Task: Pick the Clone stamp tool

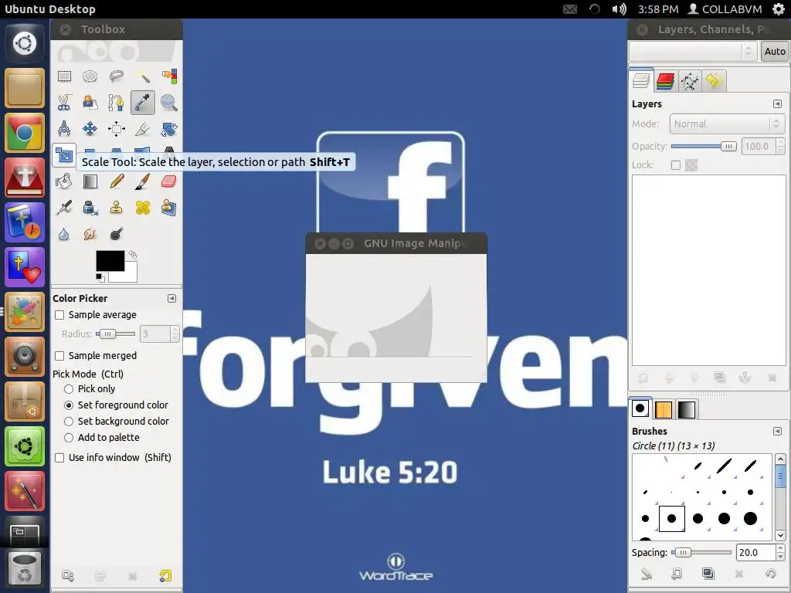Action: coord(117,207)
